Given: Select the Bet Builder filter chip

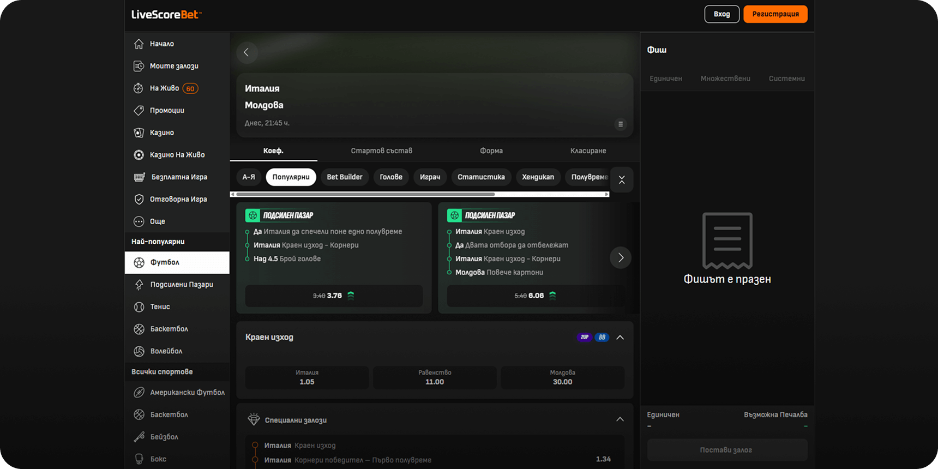Looking at the screenshot, I should 344,177.
